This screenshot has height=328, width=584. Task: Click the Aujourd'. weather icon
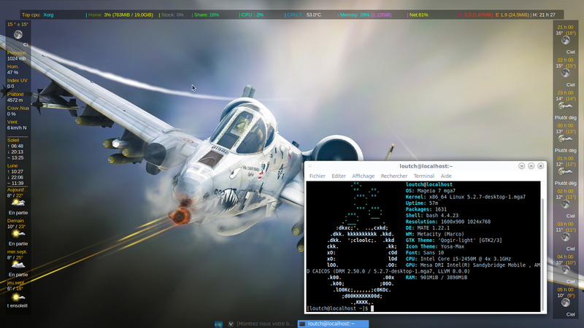18,203
